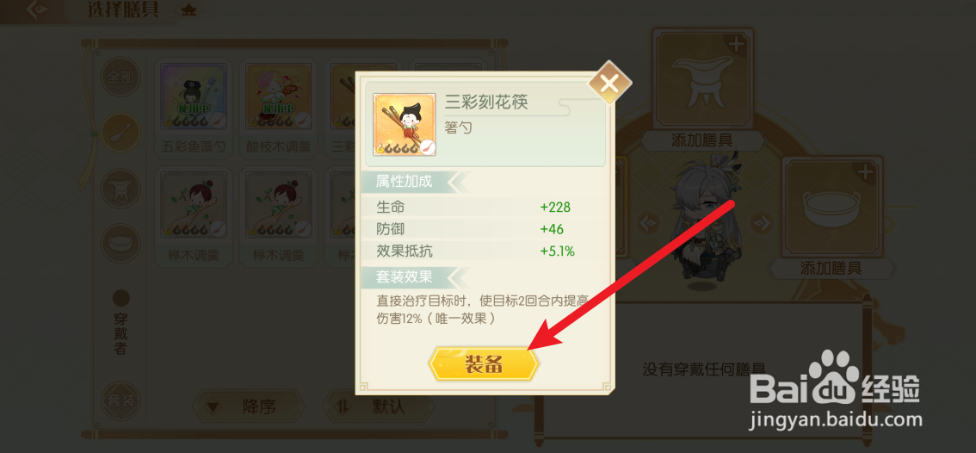Select the bowl category filter icon
This screenshot has height=453, width=976.
coord(120,244)
